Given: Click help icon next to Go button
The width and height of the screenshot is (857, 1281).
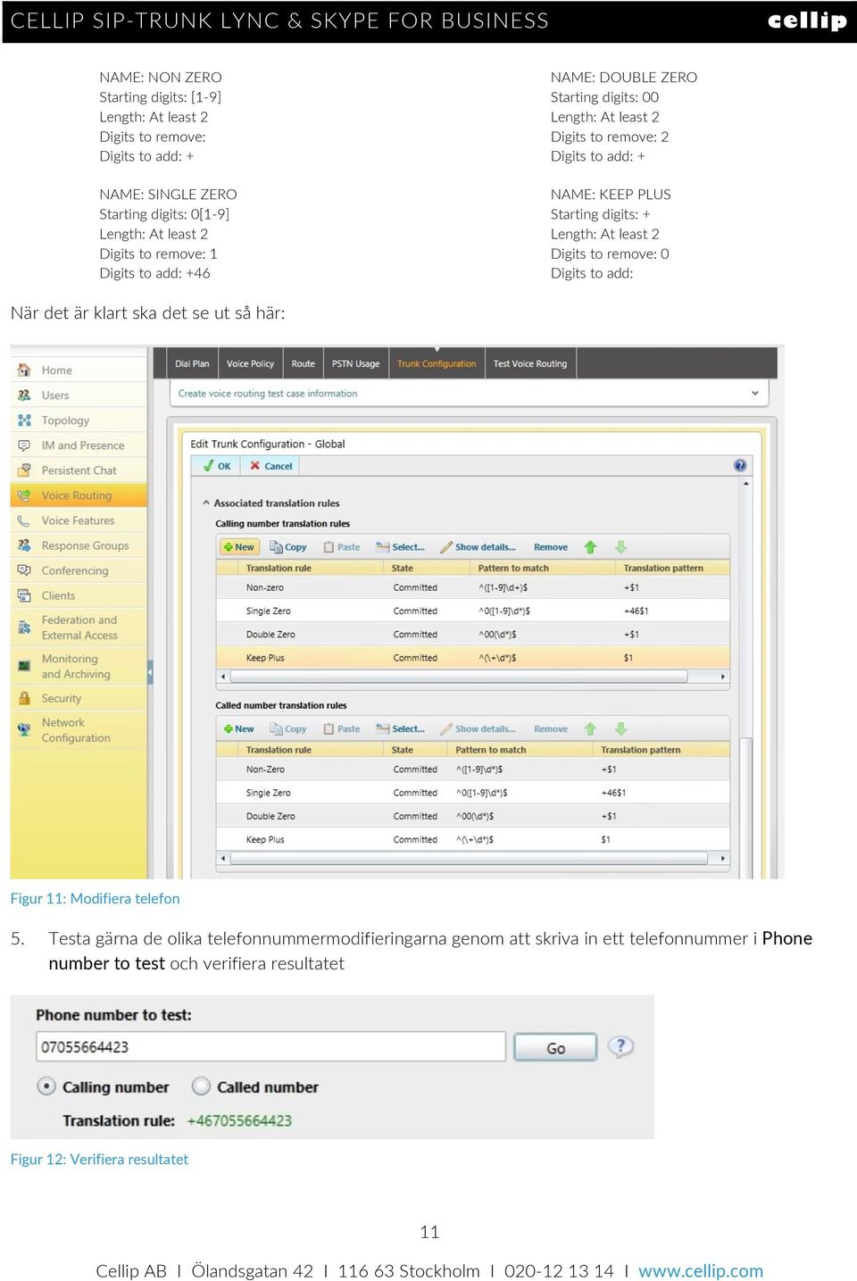Looking at the screenshot, I should pos(620,1046).
